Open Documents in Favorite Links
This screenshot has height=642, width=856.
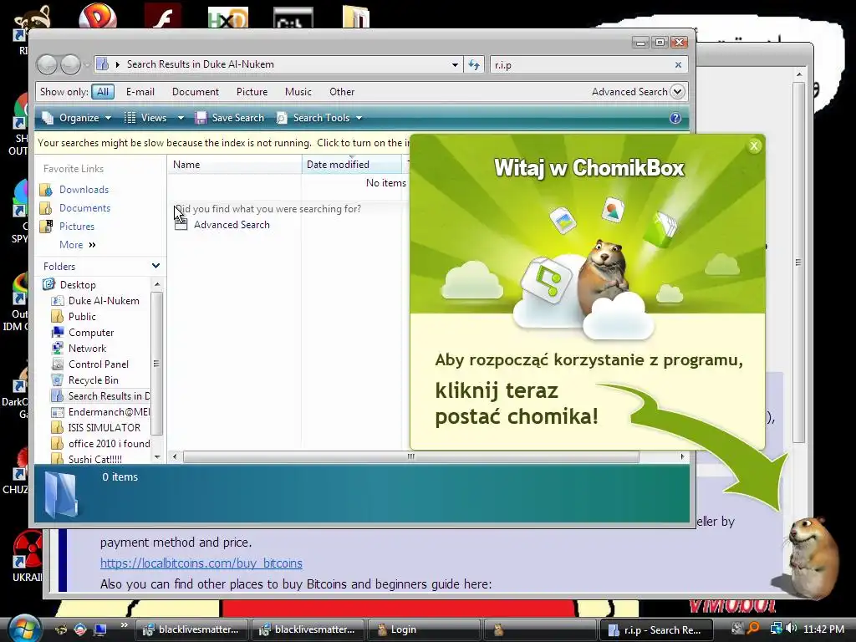(84, 208)
